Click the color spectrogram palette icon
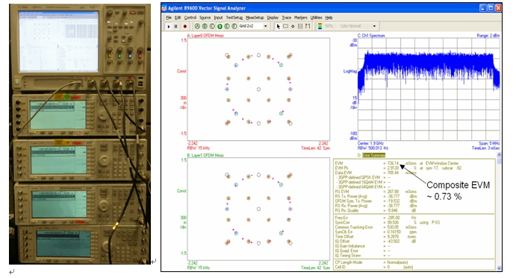516x278 pixels. coord(320,26)
